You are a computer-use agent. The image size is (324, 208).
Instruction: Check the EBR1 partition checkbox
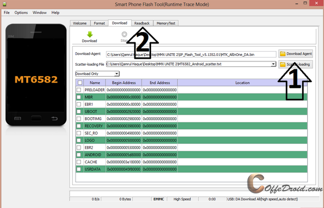click(79, 104)
